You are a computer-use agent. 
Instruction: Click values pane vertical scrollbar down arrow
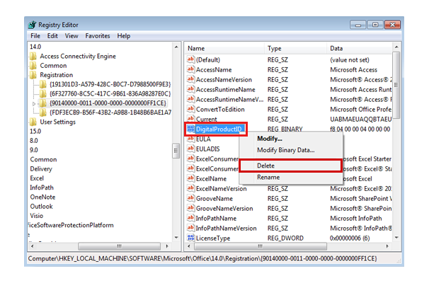pos(396,237)
